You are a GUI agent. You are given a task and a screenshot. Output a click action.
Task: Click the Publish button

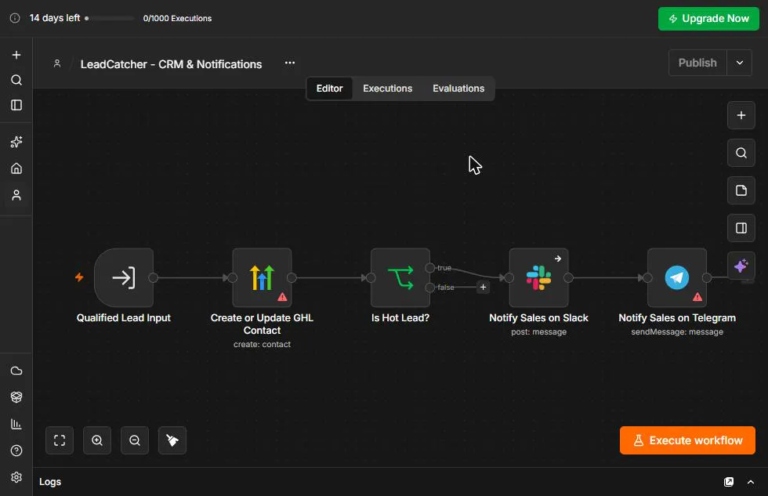(697, 63)
